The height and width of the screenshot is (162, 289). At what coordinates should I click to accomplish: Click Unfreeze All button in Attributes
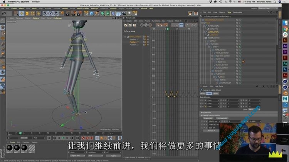coord(222,119)
